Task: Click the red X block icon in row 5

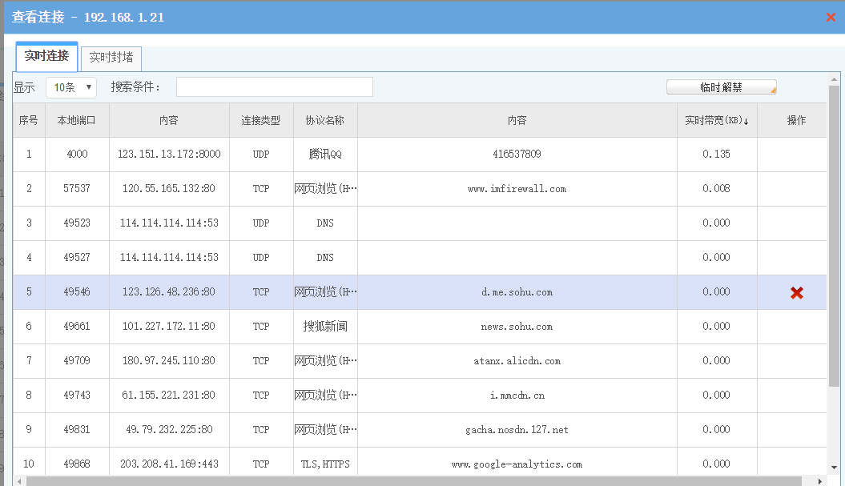Action: tap(796, 293)
